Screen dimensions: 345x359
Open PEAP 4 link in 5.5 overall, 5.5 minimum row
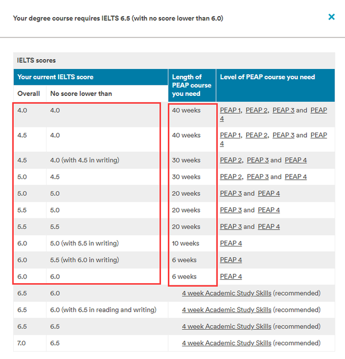[x=269, y=227]
